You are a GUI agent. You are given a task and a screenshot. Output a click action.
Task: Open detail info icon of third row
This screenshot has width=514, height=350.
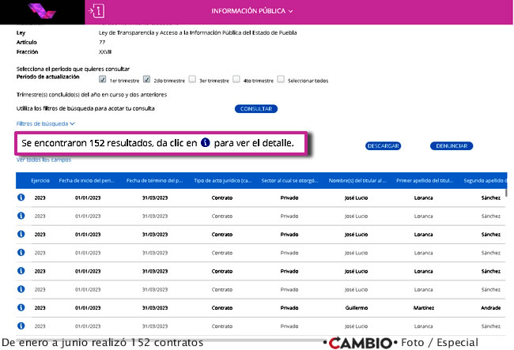(21, 234)
